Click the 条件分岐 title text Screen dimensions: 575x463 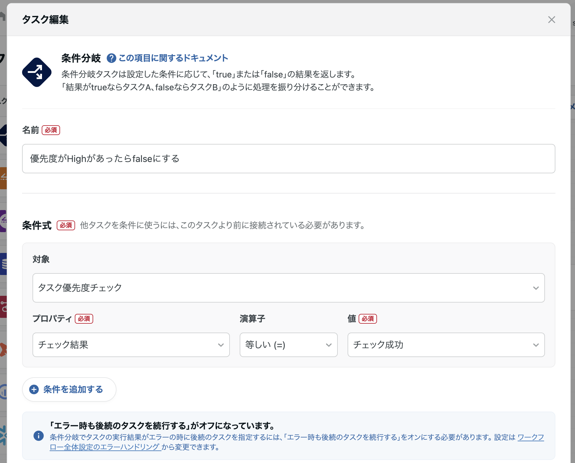pos(81,58)
